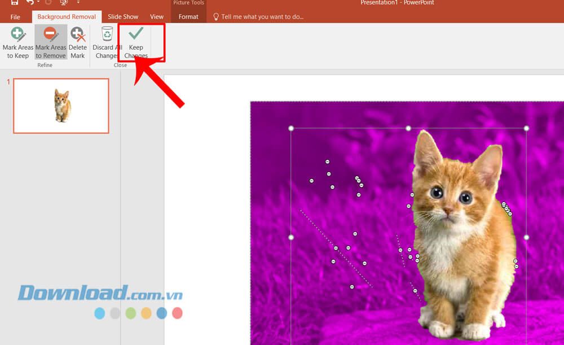Select slide 1 thumbnail
Image resolution: width=564 pixels, height=345 pixels.
[x=61, y=106]
